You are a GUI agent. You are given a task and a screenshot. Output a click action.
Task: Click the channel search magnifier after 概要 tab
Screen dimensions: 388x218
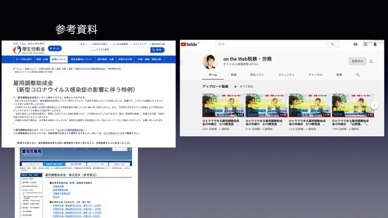pos(358,74)
